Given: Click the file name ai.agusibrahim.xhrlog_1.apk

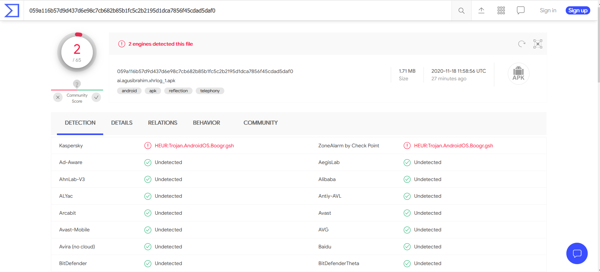Looking at the screenshot, I should coord(146,81).
